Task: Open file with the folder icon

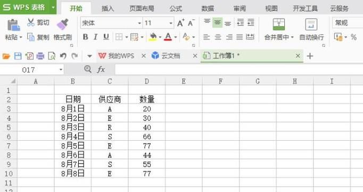Action: [x=6, y=56]
